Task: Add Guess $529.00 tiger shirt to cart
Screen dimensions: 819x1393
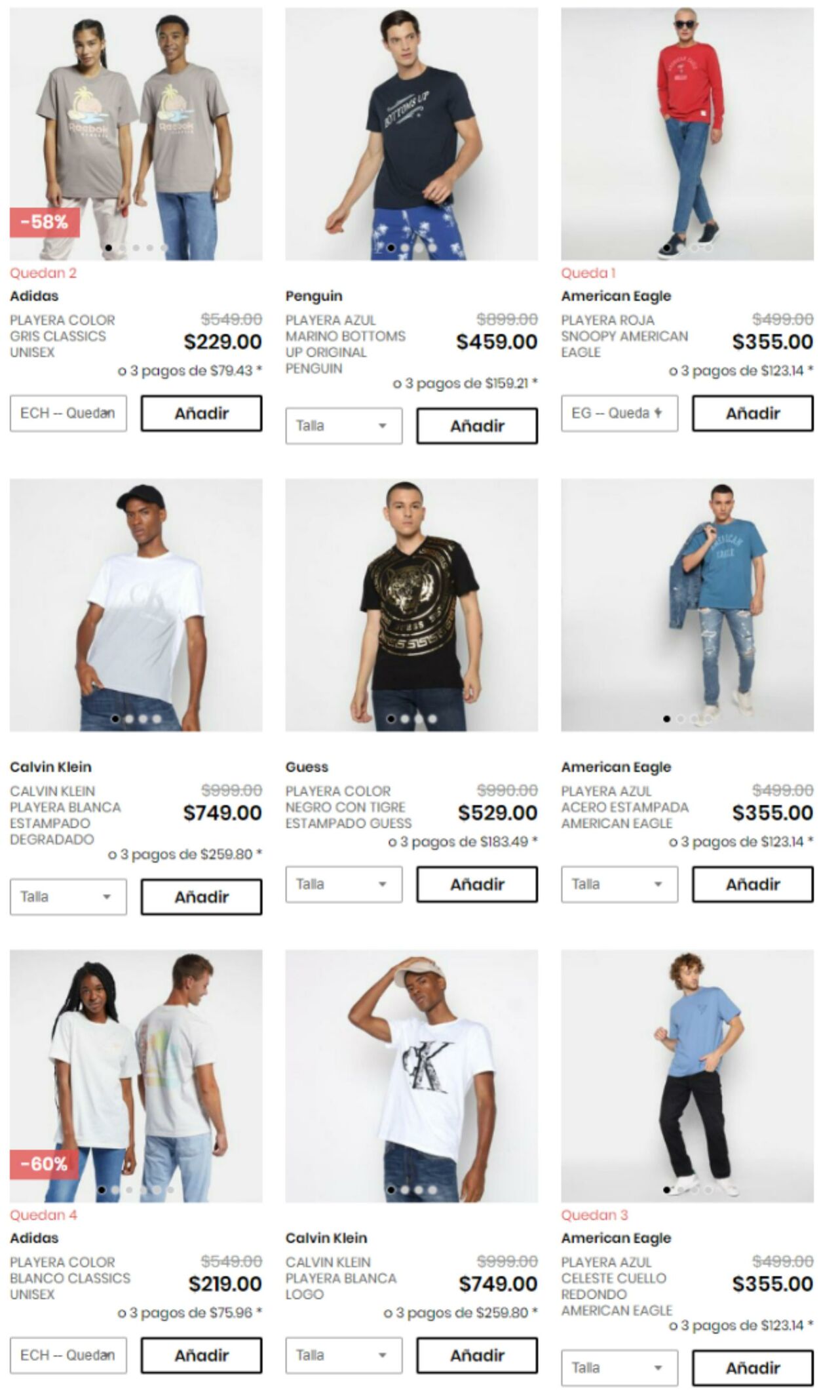Action: (477, 884)
